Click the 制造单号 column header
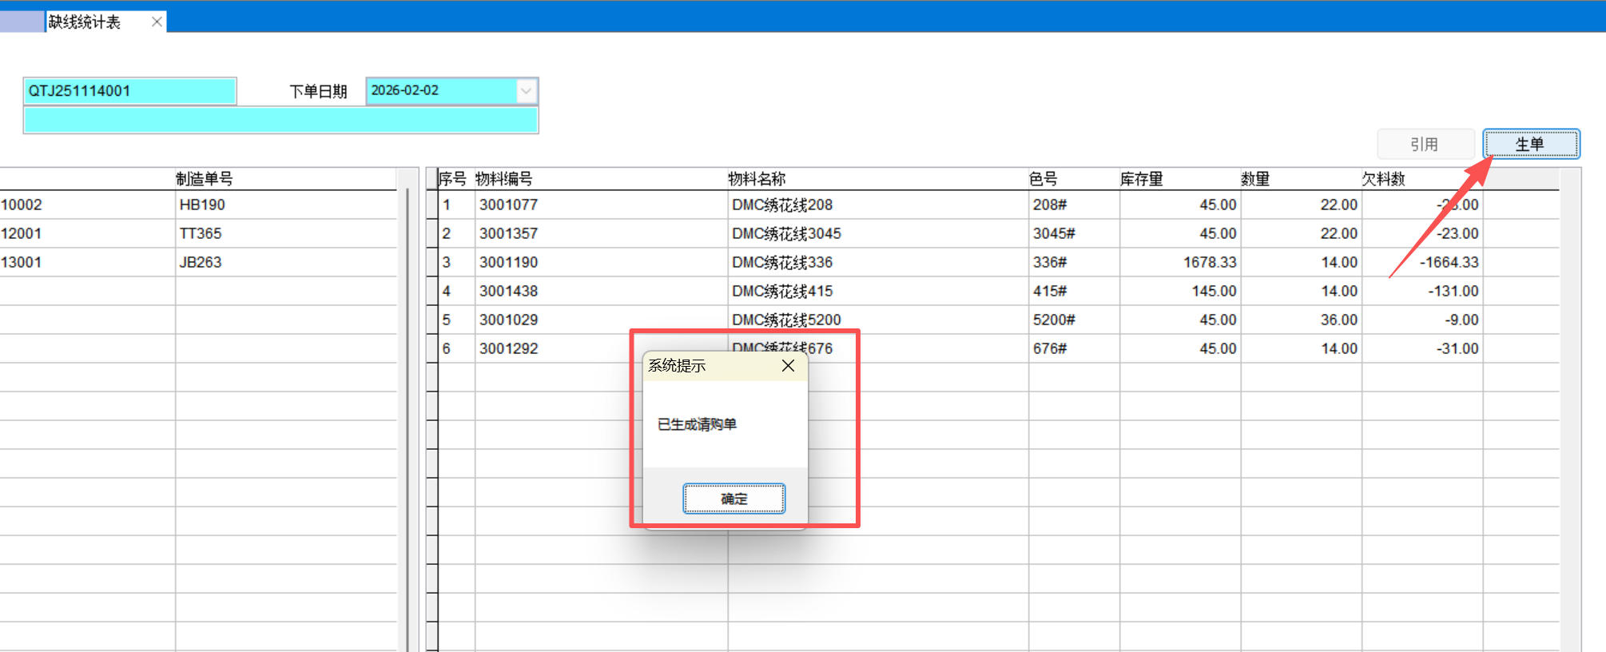This screenshot has width=1606, height=652. pyautogui.click(x=205, y=179)
